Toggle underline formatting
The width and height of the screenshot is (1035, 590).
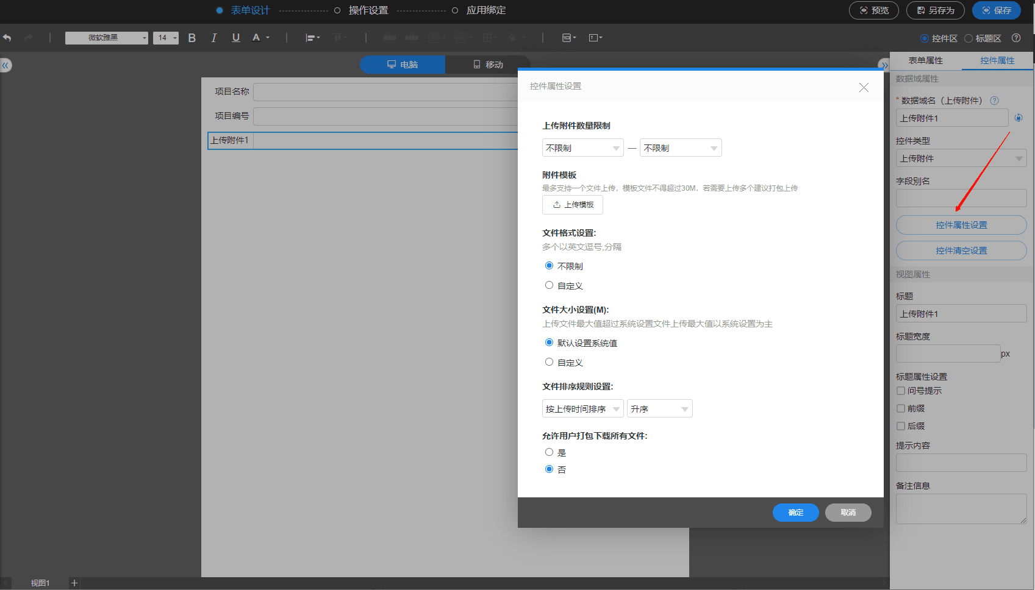click(236, 38)
